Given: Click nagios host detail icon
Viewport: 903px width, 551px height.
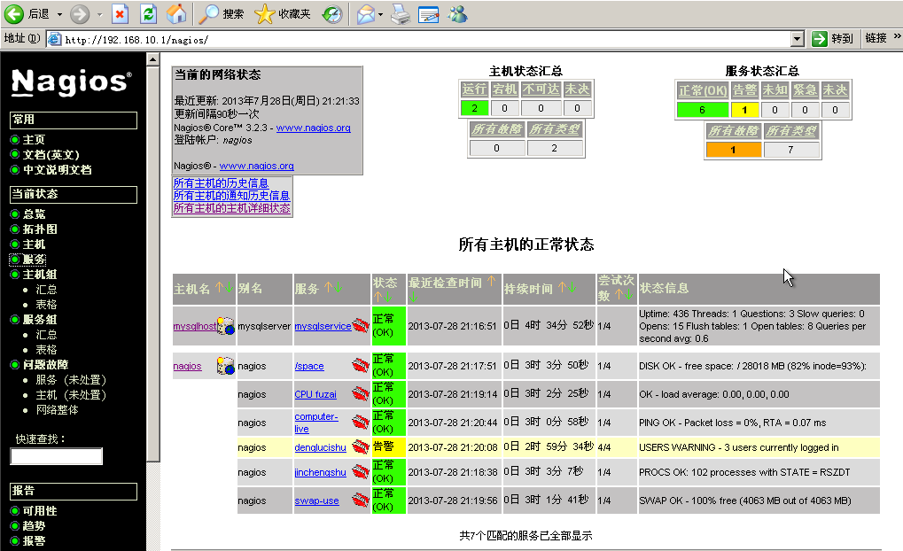Looking at the screenshot, I should [226, 366].
